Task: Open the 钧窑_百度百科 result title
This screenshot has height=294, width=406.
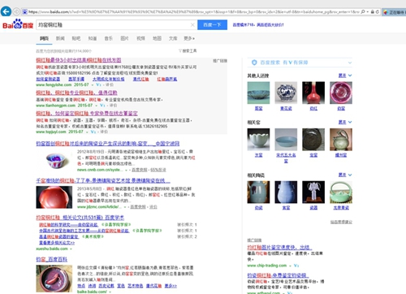Action: pyautogui.click(x=51, y=259)
